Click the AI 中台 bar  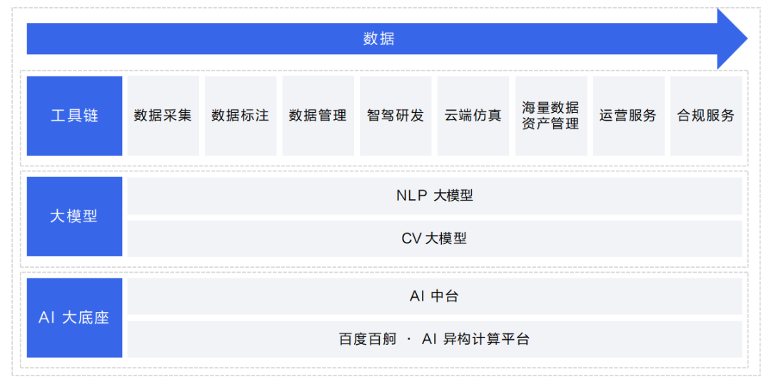(x=435, y=296)
